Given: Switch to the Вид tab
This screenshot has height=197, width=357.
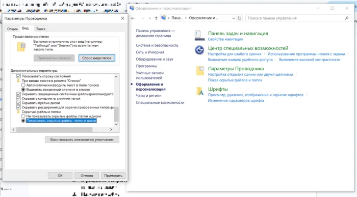Looking at the screenshot, I should click(25, 29).
